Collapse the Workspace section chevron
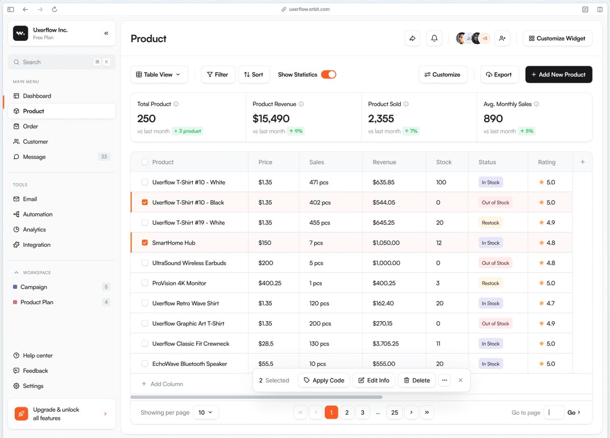 tap(16, 272)
